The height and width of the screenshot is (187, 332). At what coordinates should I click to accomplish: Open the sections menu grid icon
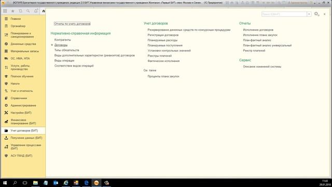pyautogui.click(x=5, y=11)
